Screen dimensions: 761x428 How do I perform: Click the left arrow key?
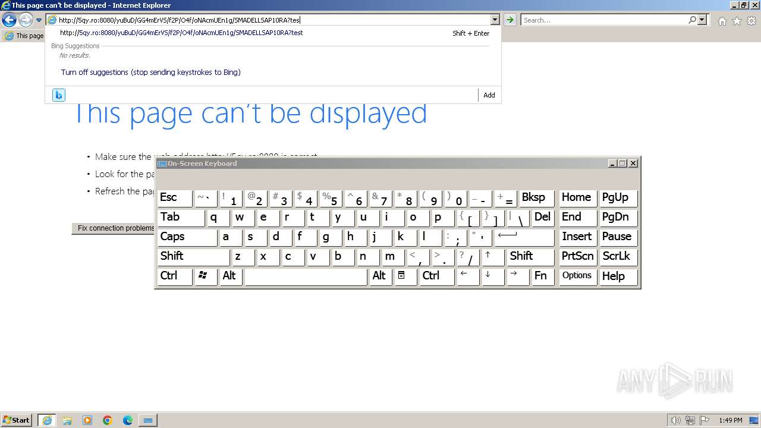[x=468, y=276]
